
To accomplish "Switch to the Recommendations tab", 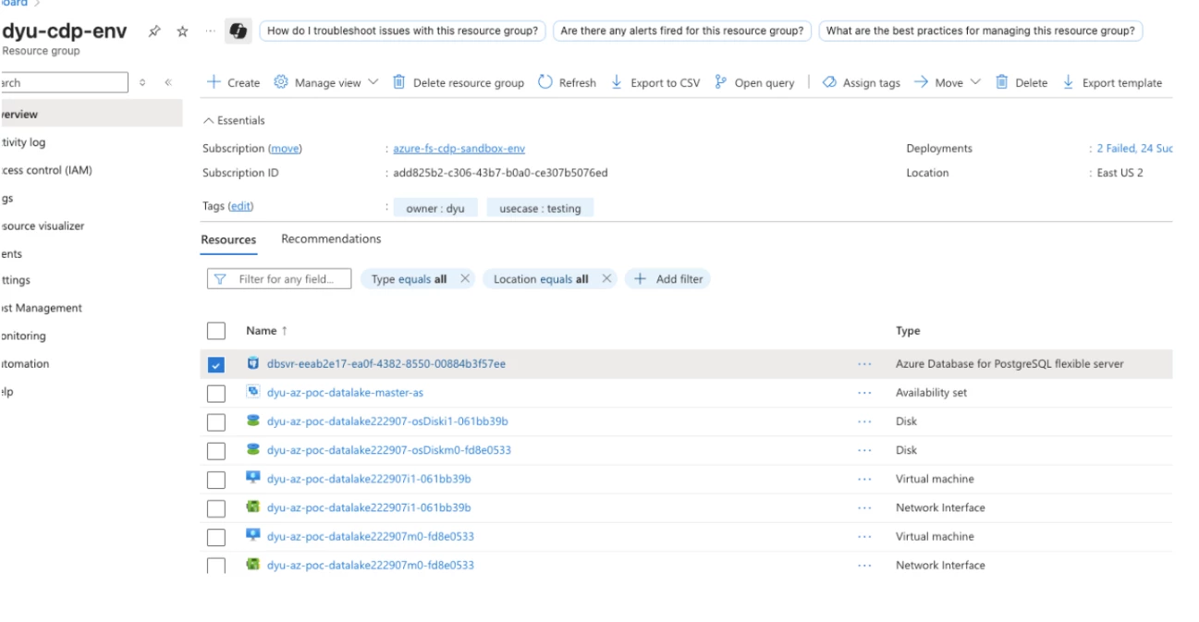I will coord(331,238).
